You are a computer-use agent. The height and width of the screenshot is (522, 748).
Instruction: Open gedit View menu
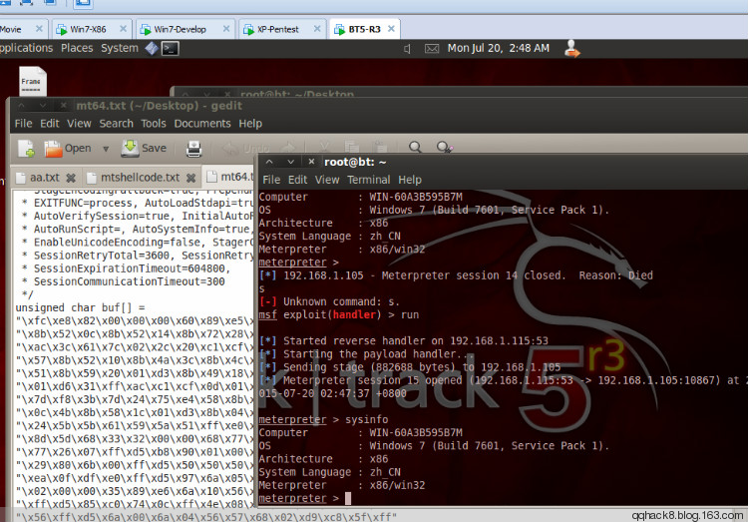79,124
